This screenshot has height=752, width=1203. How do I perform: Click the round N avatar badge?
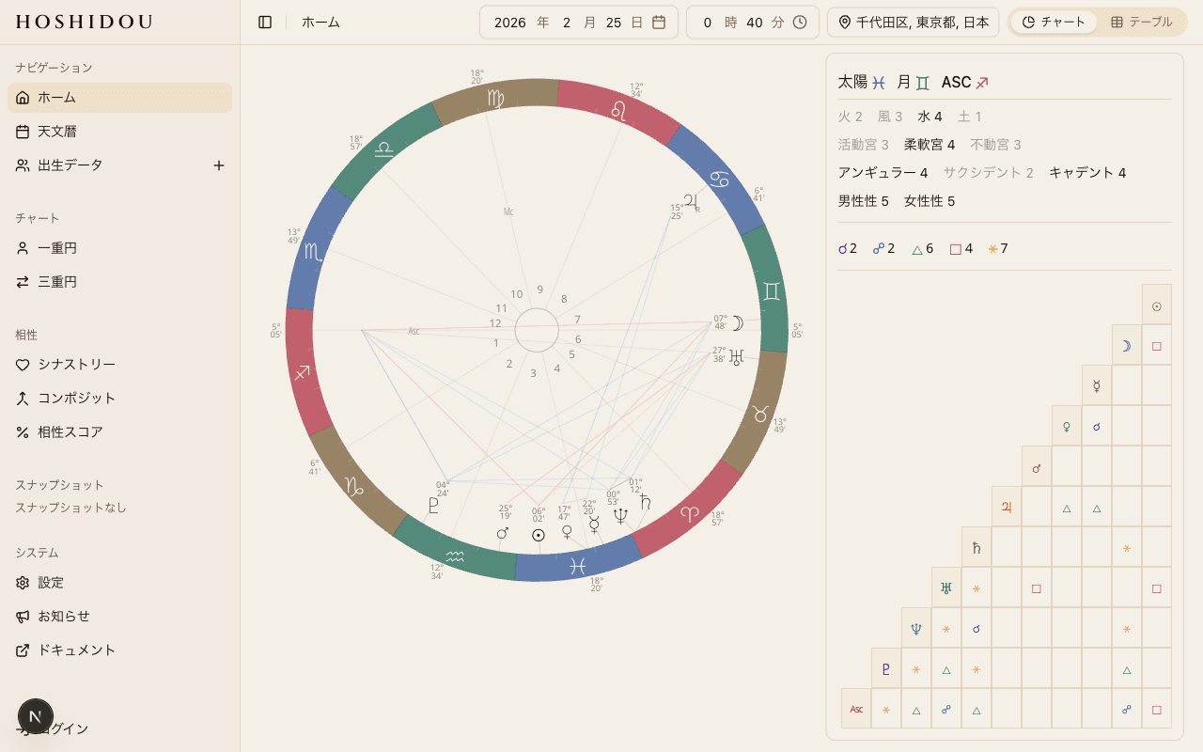pyautogui.click(x=36, y=716)
